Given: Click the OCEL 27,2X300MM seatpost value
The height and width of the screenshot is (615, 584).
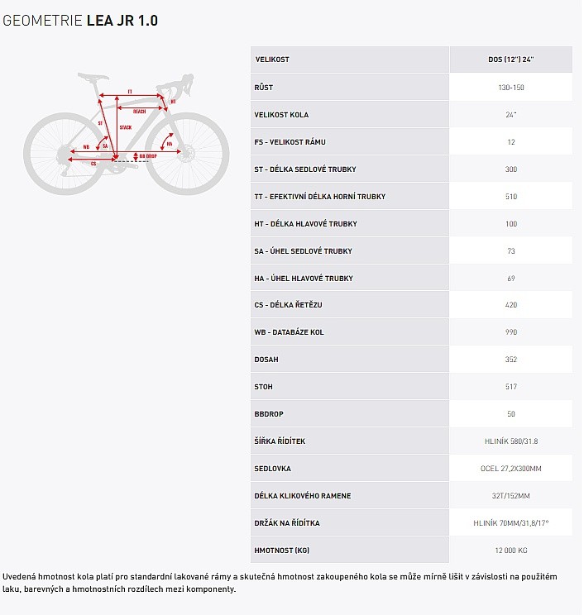Looking at the screenshot, I should pos(510,468).
